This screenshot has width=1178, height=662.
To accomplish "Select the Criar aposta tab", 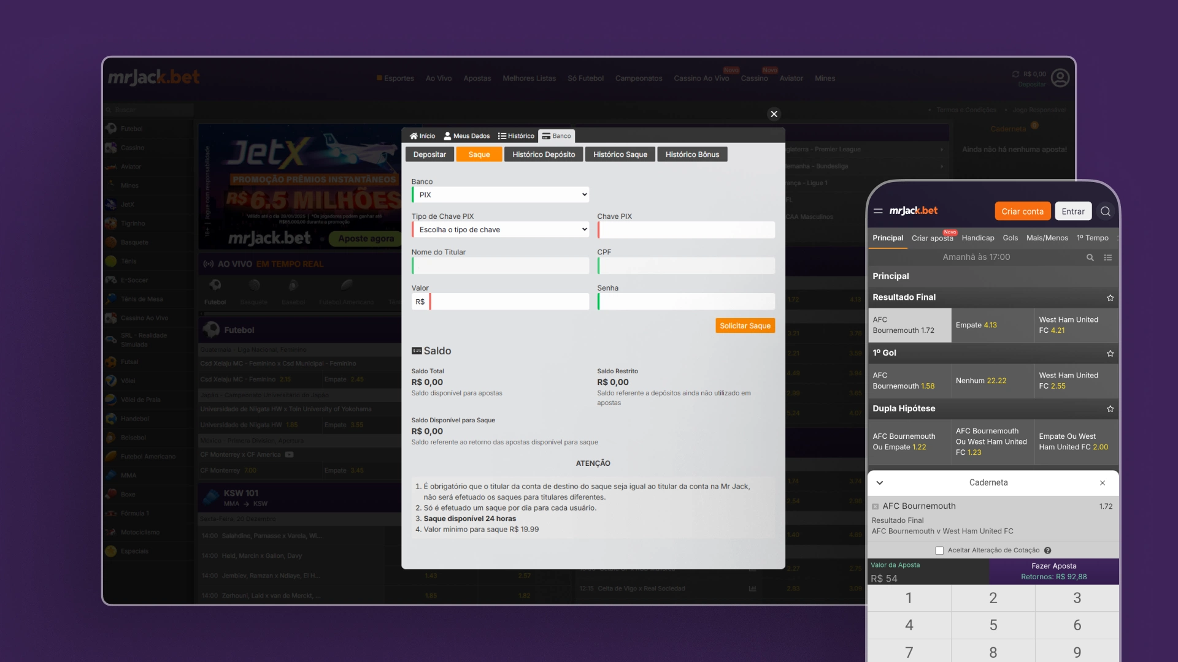I will (x=932, y=238).
